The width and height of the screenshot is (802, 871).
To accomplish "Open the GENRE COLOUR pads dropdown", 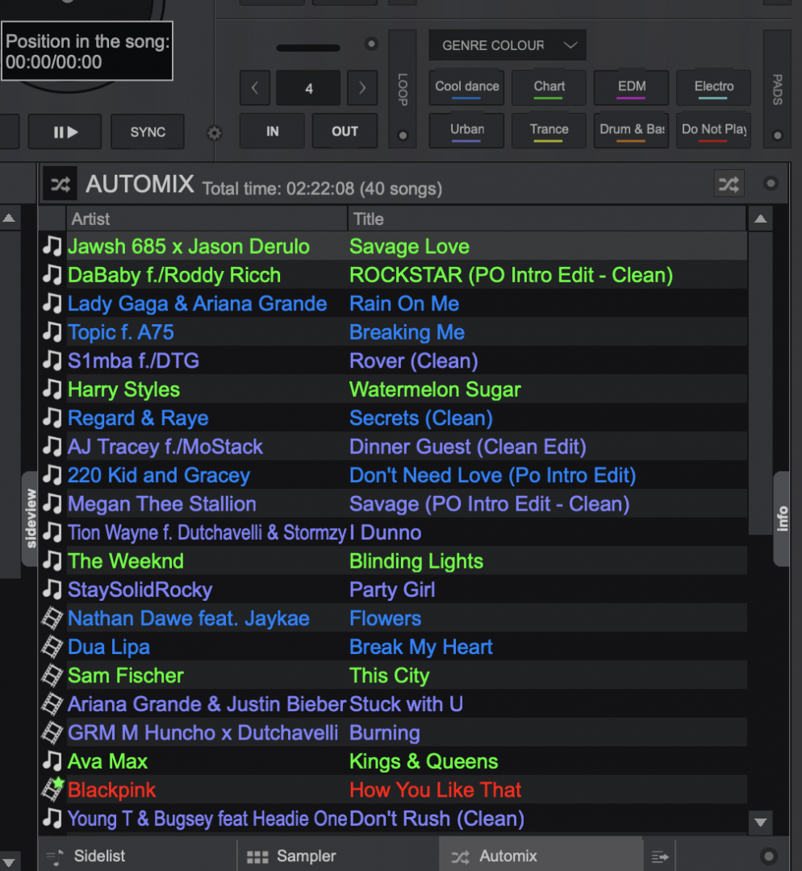I will pyautogui.click(x=507, y=45).
